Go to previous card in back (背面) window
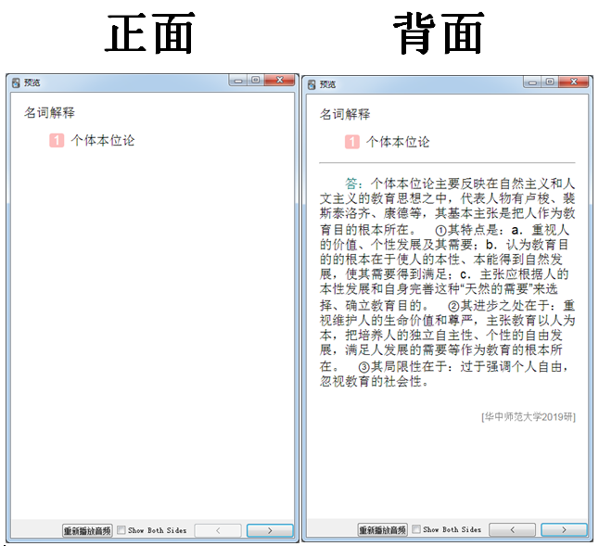Viewport: 599px width, 546px height. [x=512, y=529]
